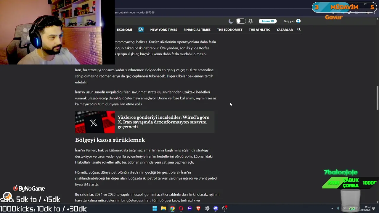Click the user profile avatar icon
This screenshot has height=213, width=379.
pos(298,21)
